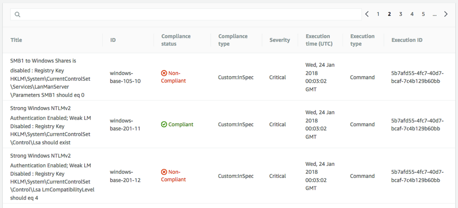Viewport: 458px width, 208px height.
Task: Go to next page arrow
Action: coord(446,14)
